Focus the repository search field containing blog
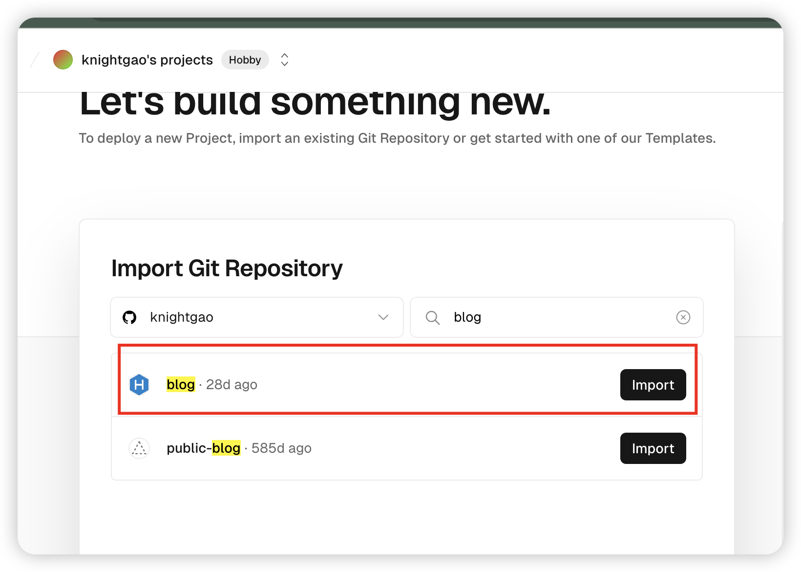The height and width of the screenshot is (572, 801). coord(557,317)
